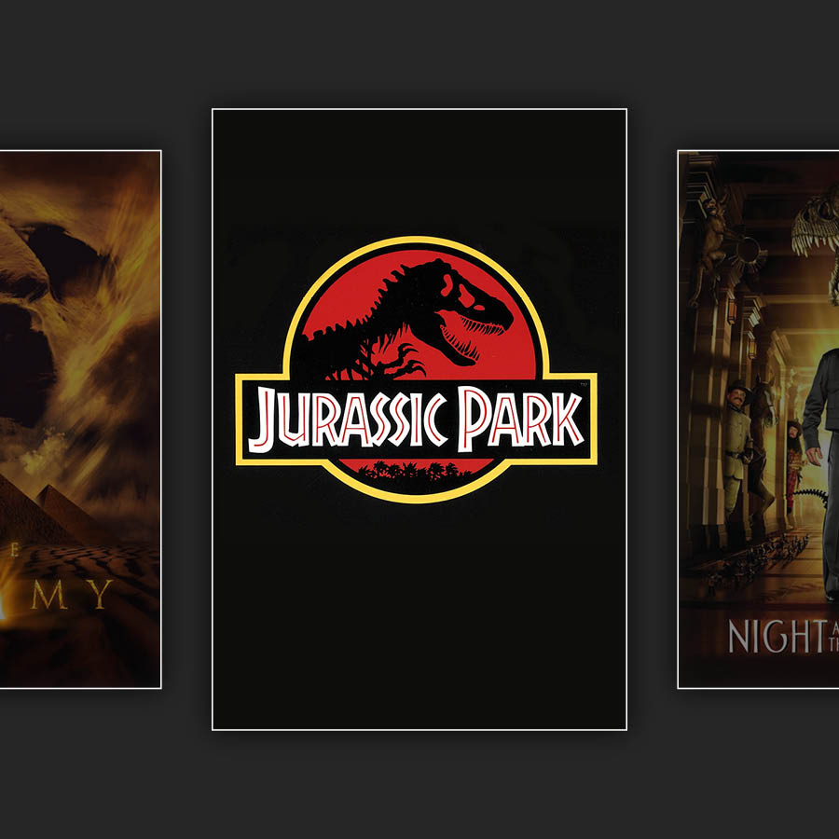Viewport: 839px width, 839px height.
Task: Select the Jurassic Park movie poster
Action: (419, 419)
